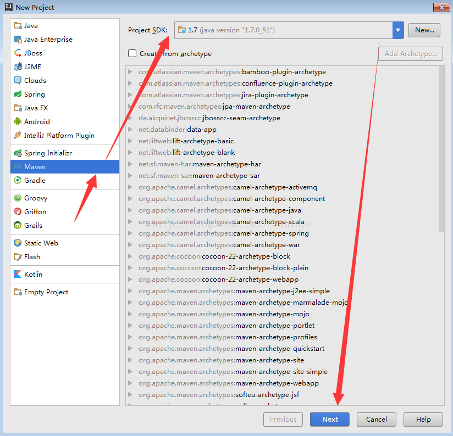Choose the Static Web globe icon
Screen dimensions: 453x436
click(x=18, y=243)
